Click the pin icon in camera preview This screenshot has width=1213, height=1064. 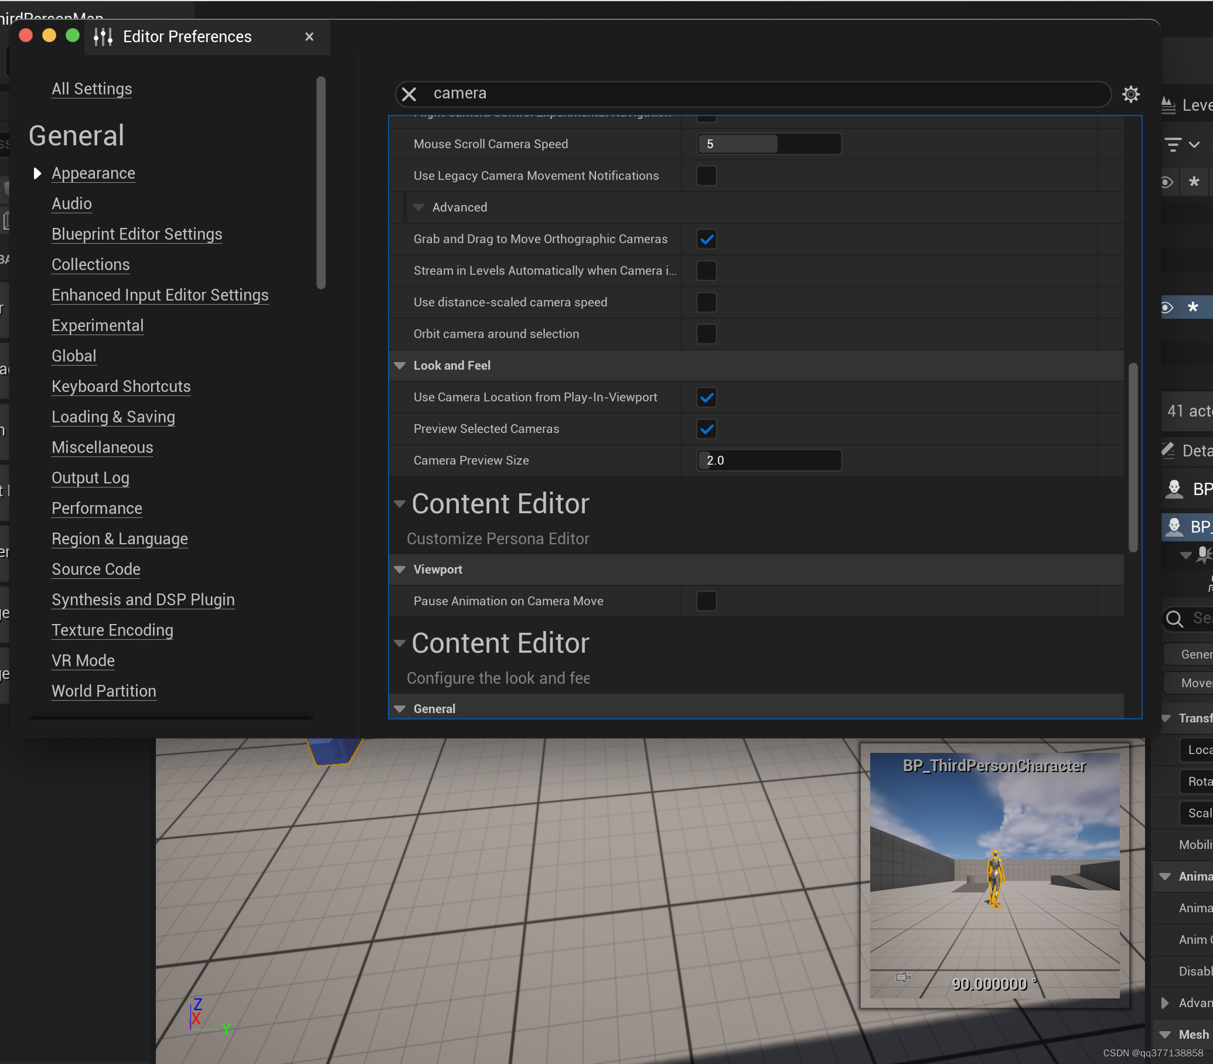click(x=902, y=977)
